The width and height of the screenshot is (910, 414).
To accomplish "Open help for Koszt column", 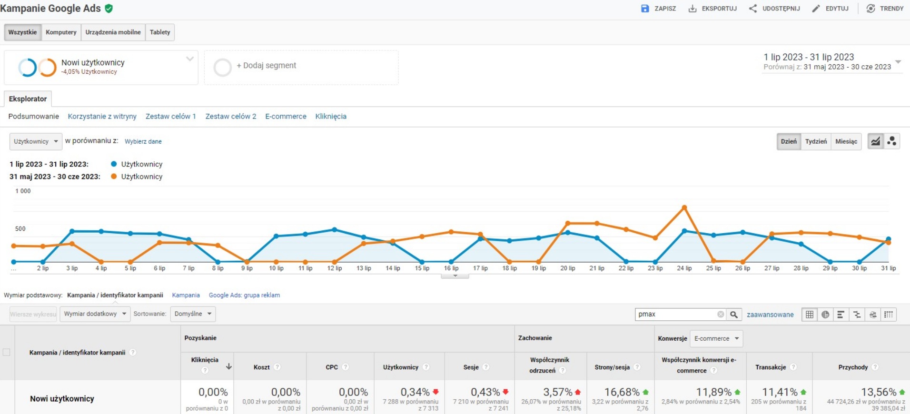I will [x=277, y=367].
